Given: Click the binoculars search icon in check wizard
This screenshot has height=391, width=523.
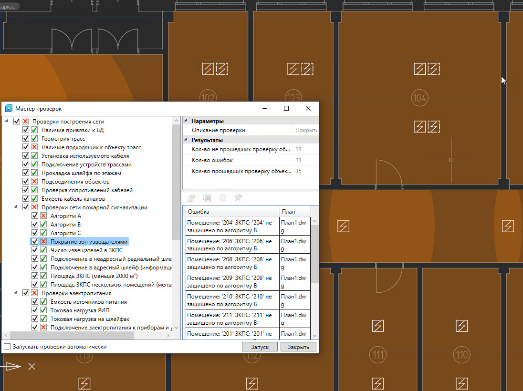Looking at the screenshot, I should [206, 197].
